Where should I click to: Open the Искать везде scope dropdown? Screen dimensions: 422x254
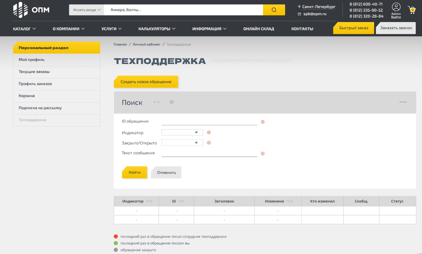pyautogui.click(x=86, y=10)
